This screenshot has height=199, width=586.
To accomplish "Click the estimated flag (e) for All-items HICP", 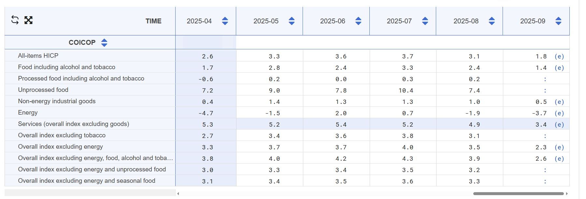I will [x=559, y=56].
